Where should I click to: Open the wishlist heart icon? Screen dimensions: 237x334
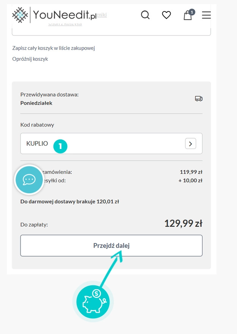(x=166, y=15)
